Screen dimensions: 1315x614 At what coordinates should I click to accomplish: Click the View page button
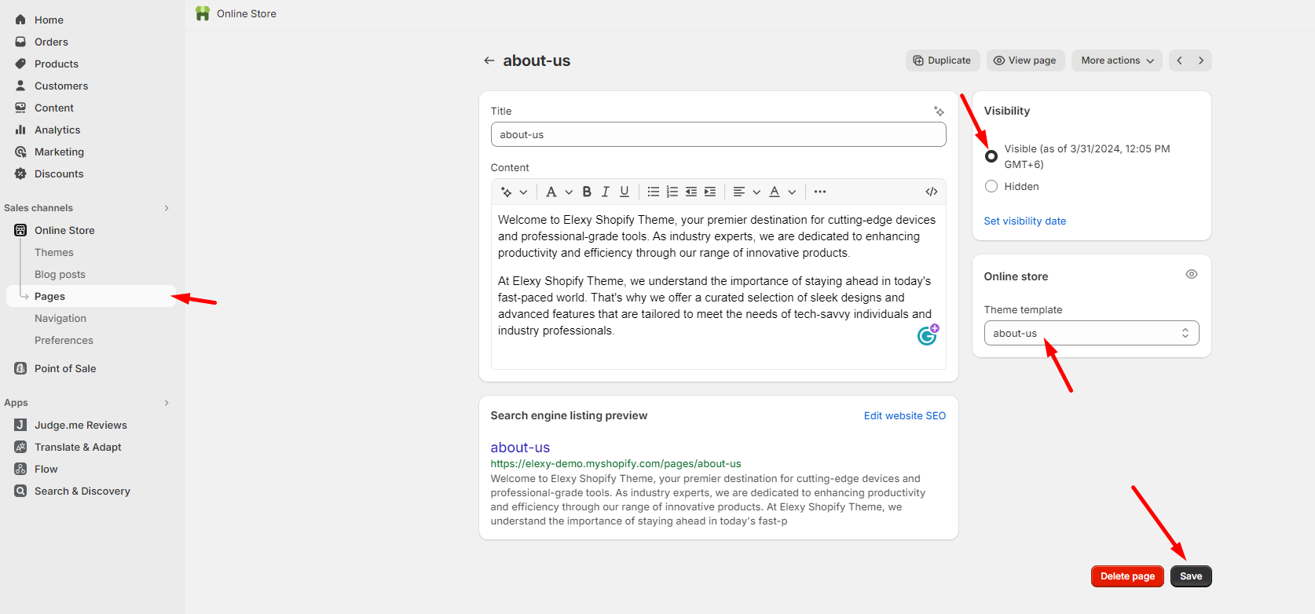click(1026, 60)
